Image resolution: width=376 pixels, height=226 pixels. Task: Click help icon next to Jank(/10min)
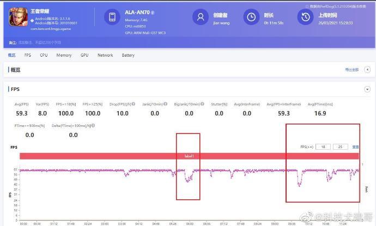[x=165, y=104]
